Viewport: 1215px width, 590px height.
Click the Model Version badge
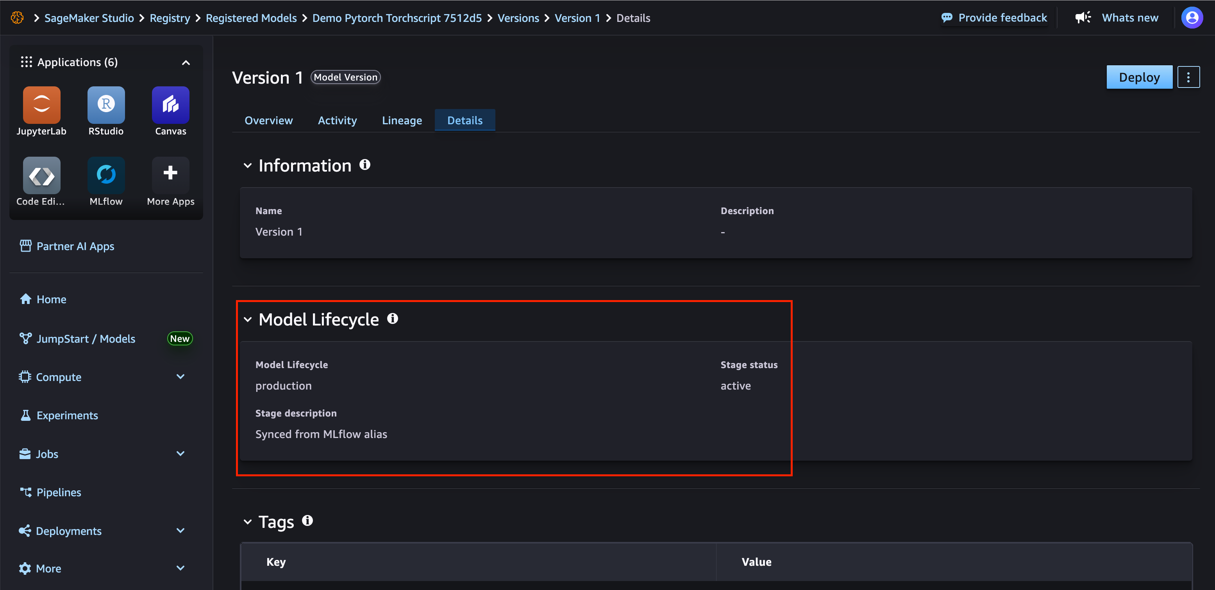click(x=346, y=77)
